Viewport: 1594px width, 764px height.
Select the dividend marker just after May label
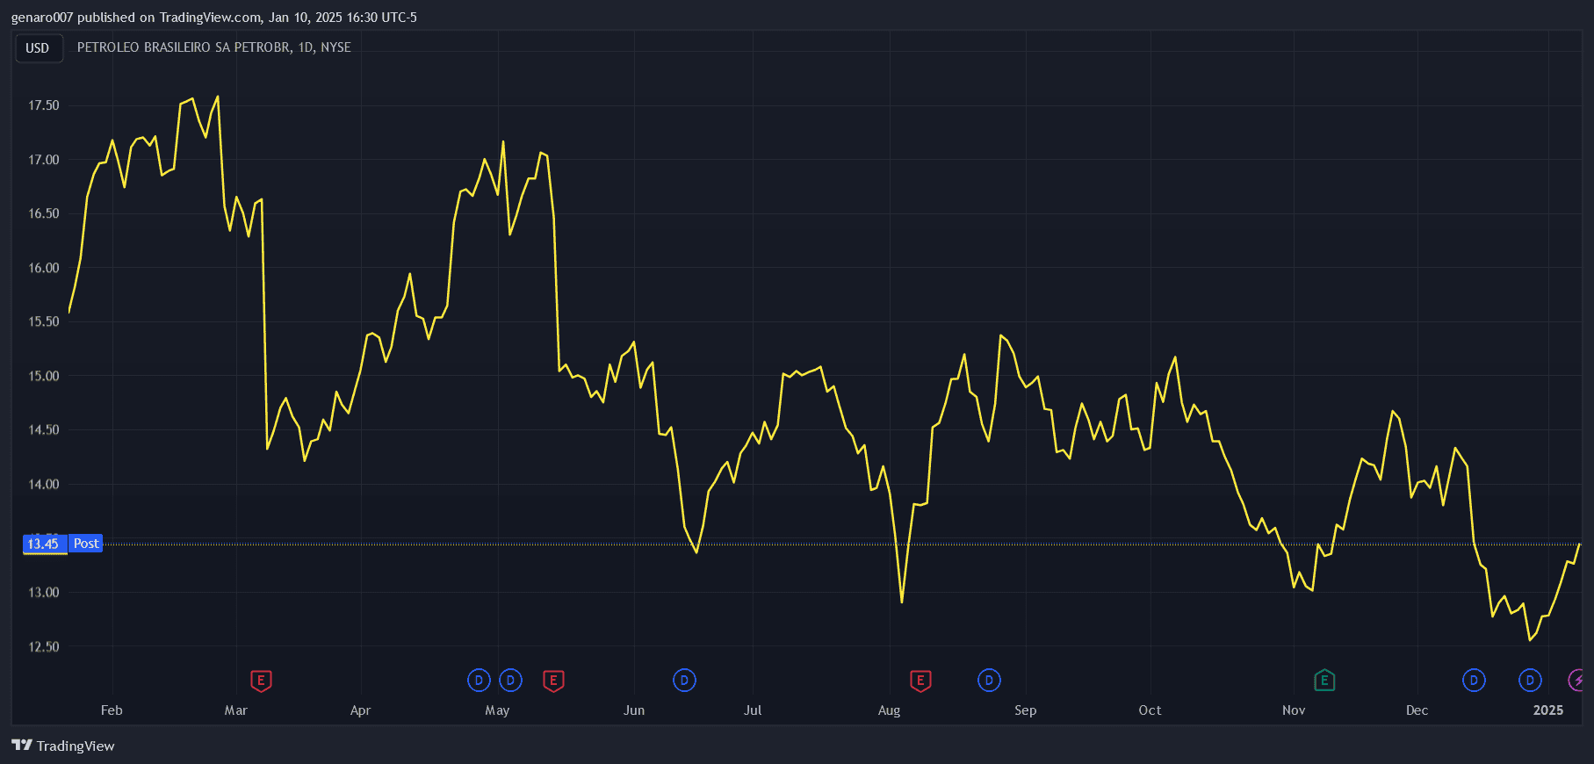[510, 681]
